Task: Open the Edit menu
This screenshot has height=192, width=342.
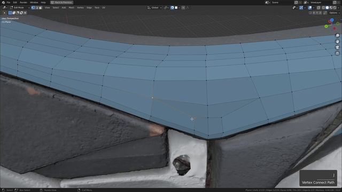Action: (x=15, y=2)
